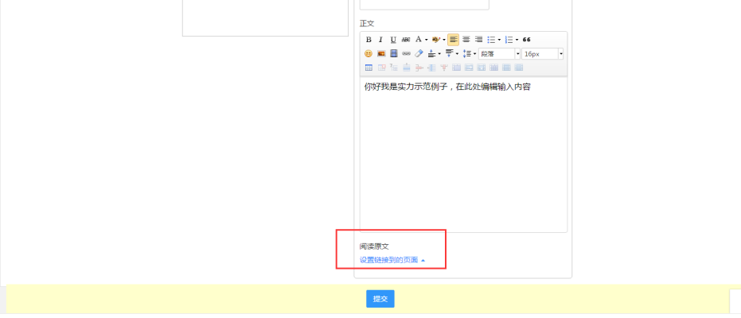Open space-after-paragraph dropdown arrow
The image size is (741, 318).
coord(457,54)
